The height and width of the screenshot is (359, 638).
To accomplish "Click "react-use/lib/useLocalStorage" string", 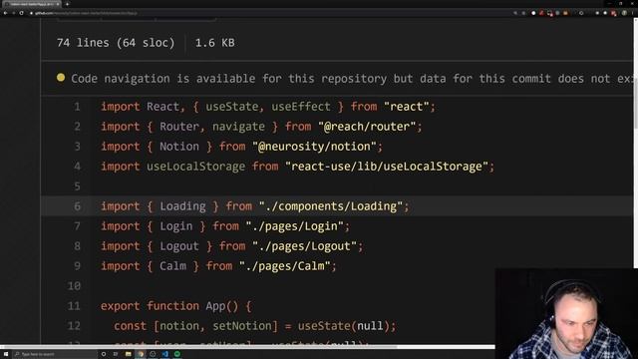I will click(x=387, y=167).
